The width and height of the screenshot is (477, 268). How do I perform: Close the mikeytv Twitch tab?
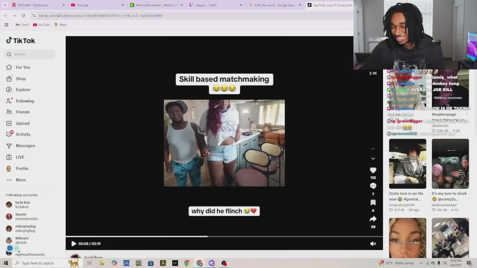(241, 5)
